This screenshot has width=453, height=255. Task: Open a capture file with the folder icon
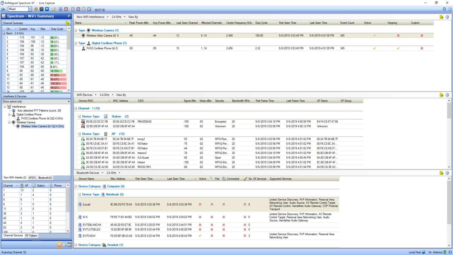[54, 9]
